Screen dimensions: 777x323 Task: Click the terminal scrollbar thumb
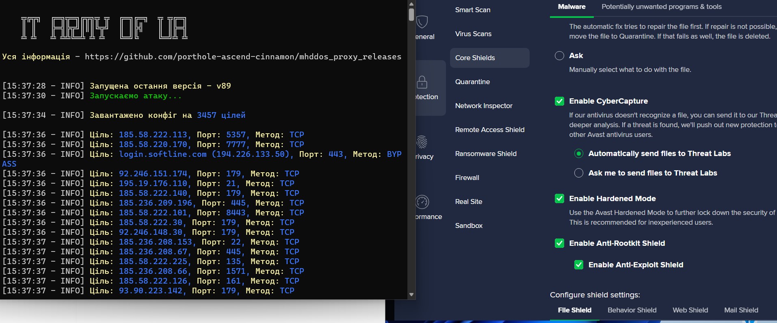411,15
